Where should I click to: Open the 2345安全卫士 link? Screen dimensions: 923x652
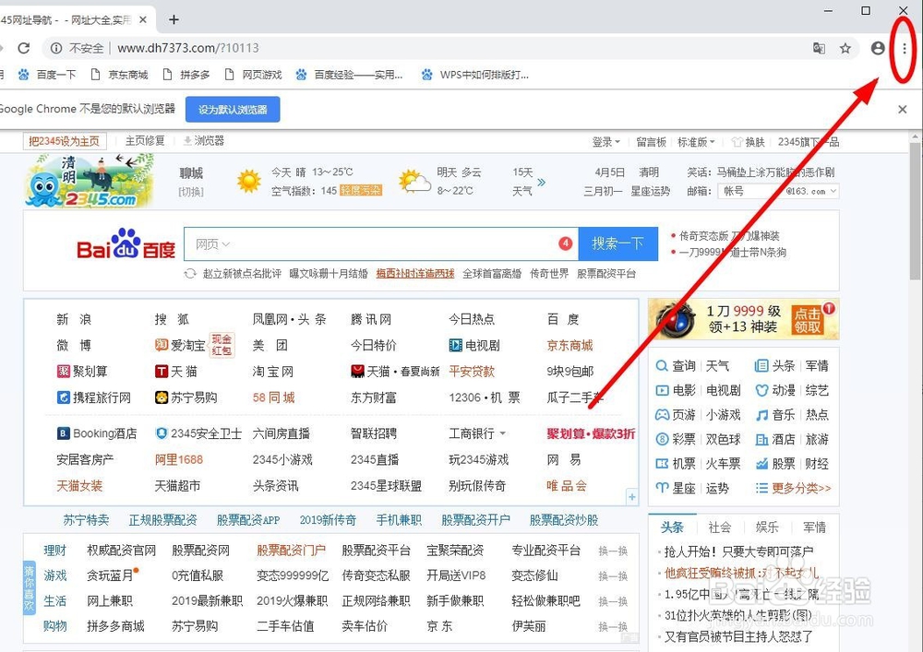click(198, 433)
